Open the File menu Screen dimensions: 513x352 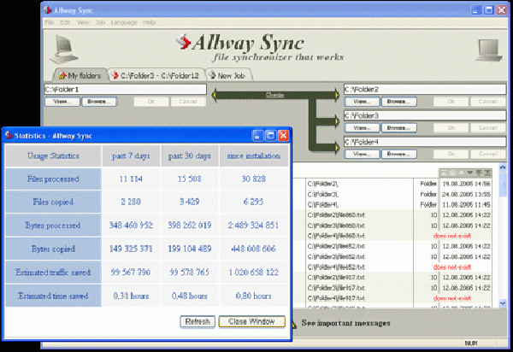(50, 21)
